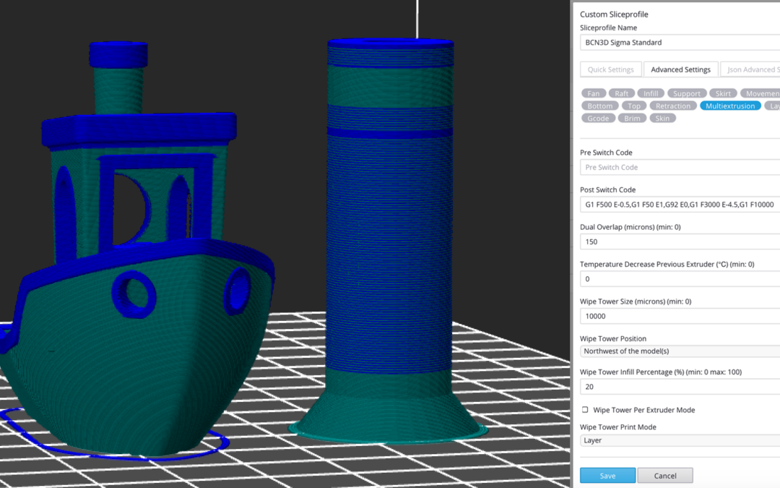
Task: Select the Skirt settings tag
Action: (723, 93)
